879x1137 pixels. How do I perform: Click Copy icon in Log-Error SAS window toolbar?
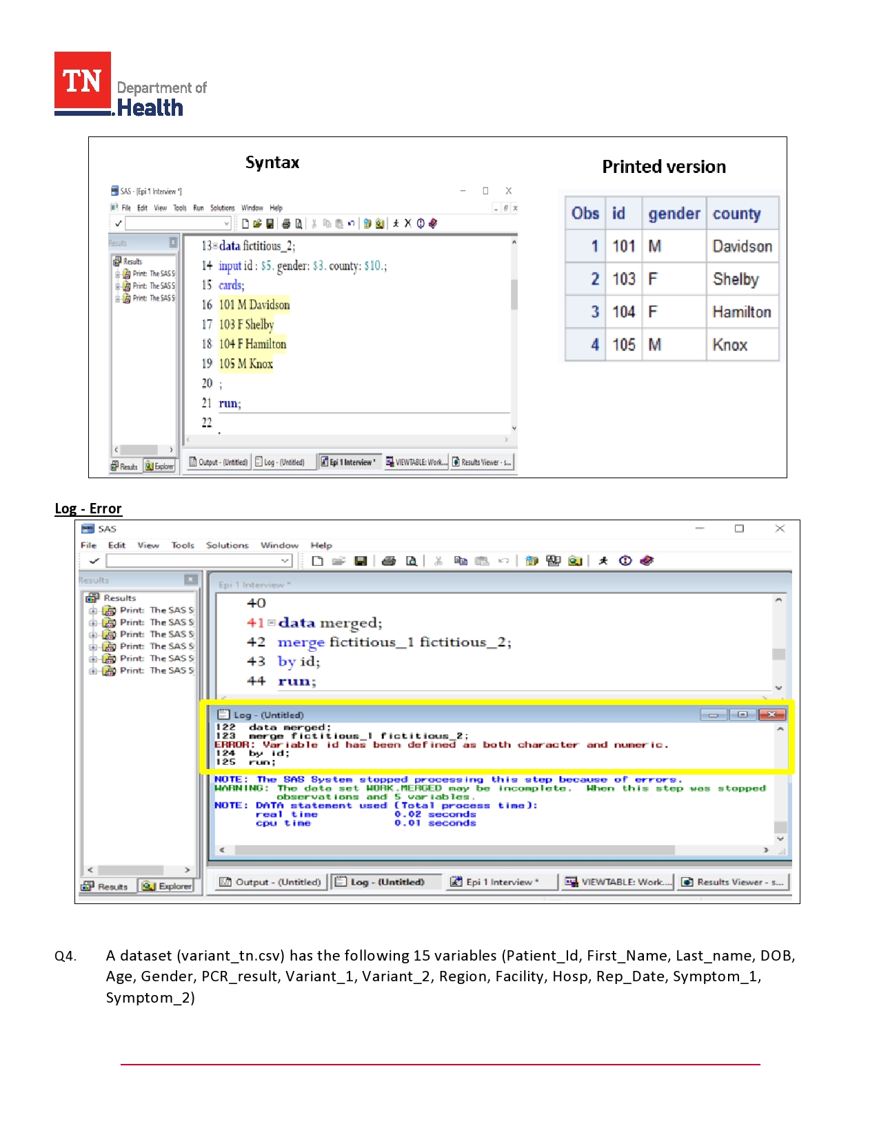tap(461, 561)
